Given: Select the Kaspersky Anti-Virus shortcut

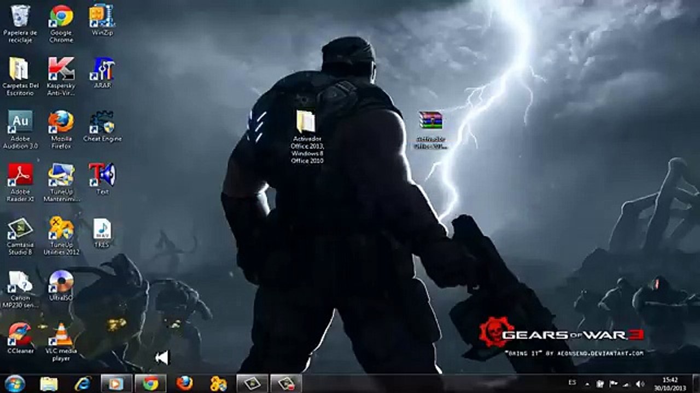Looking at the screenshot, I should [61, 76].
